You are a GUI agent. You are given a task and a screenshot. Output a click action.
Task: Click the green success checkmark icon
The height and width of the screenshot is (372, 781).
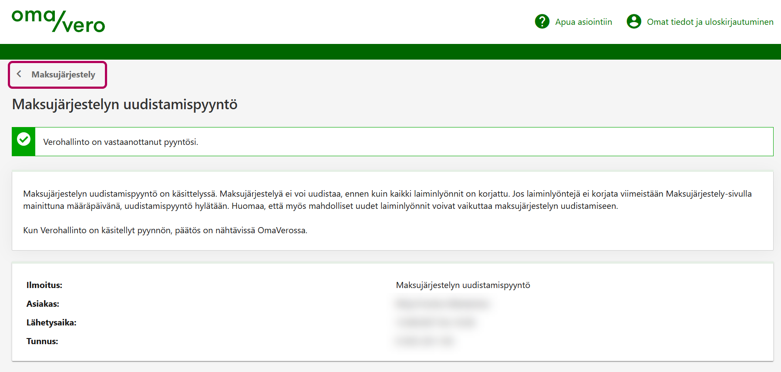(x=24, y=140)
